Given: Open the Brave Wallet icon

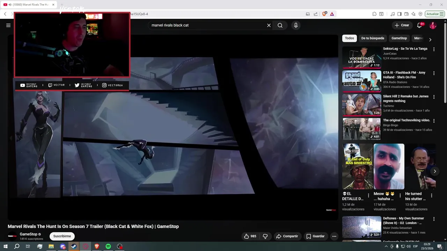Looking at the screenshot, I should 406,14.
